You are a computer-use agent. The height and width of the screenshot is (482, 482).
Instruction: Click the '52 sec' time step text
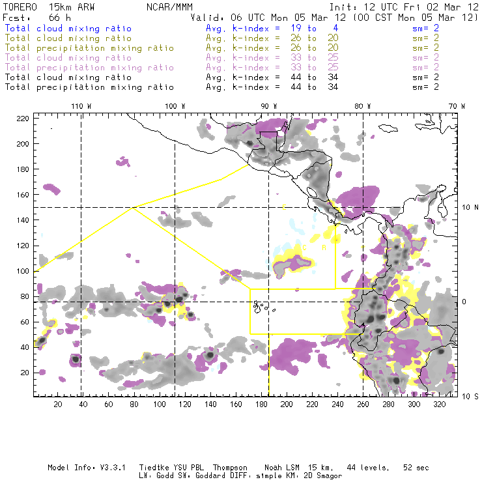click(416, 468)
